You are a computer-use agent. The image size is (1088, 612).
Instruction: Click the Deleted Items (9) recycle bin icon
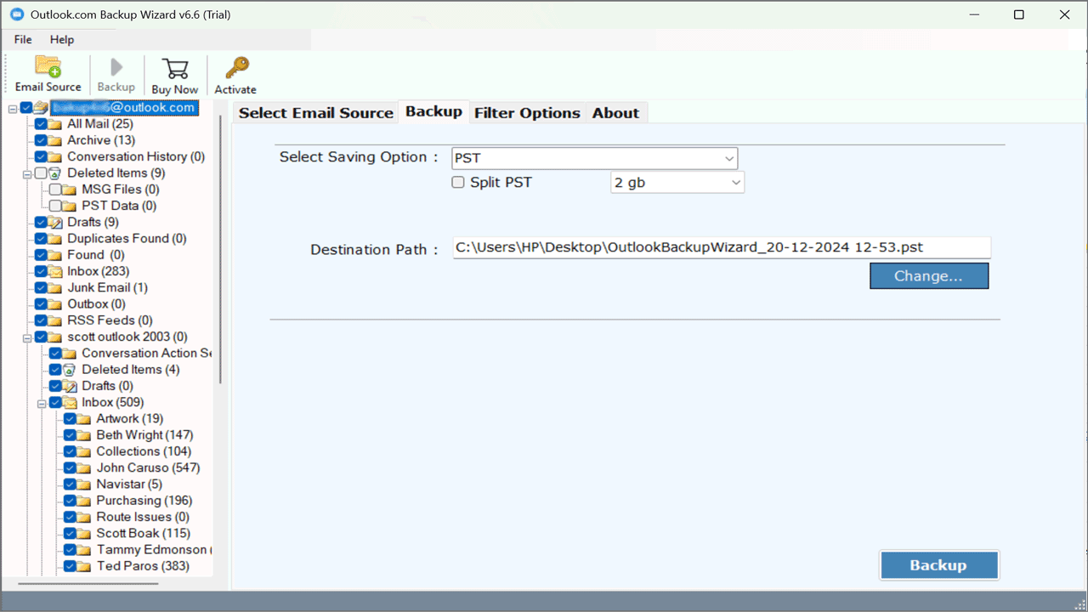[54, 173]
